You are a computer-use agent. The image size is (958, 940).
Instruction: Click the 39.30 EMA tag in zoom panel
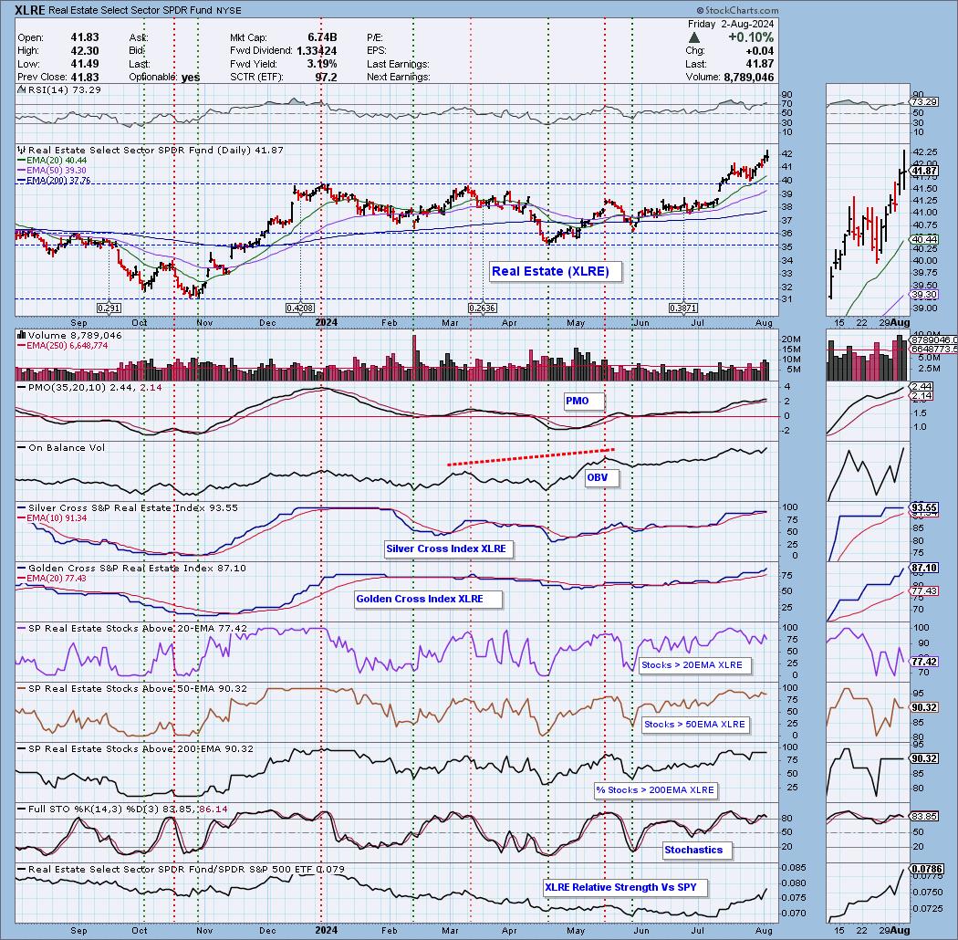[924, 295]
